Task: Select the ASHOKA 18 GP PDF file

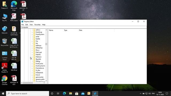Action: click(23, 6)
